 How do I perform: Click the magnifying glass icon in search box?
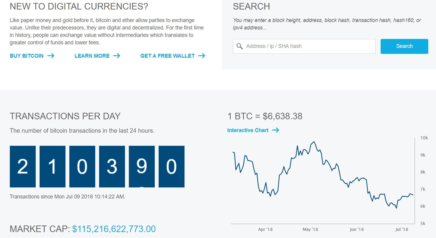[x=240, y=46]
